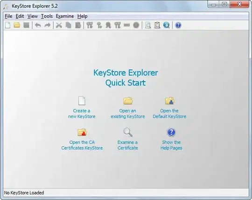This screenshot has width=252, height=200.
Task: Click the Examine SSL globe toolbar icon
Action: tap(167, 25)
